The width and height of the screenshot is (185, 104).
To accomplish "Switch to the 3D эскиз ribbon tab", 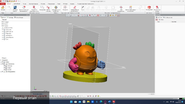I will point(65,4).
